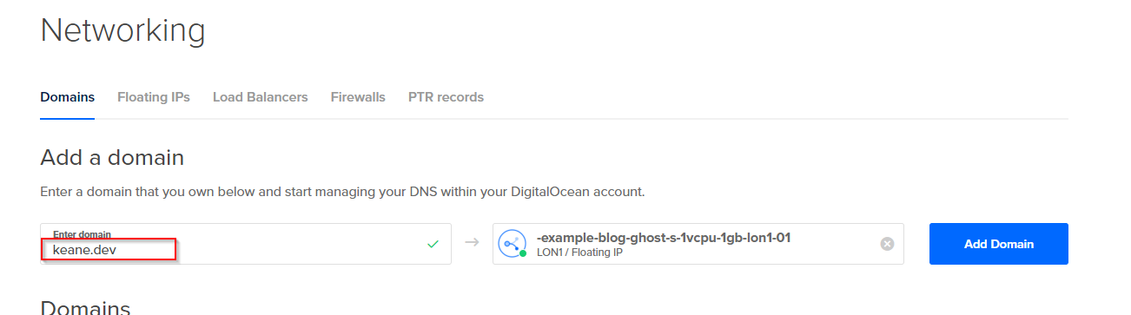Open the Floating IPs tab

pos(154,97)
